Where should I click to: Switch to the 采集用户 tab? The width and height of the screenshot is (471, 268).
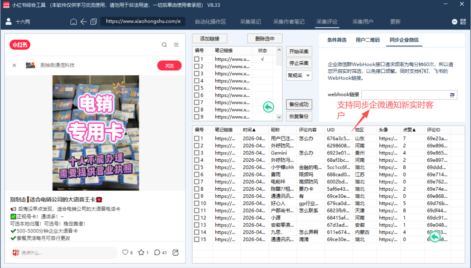[x=363, y=22]
